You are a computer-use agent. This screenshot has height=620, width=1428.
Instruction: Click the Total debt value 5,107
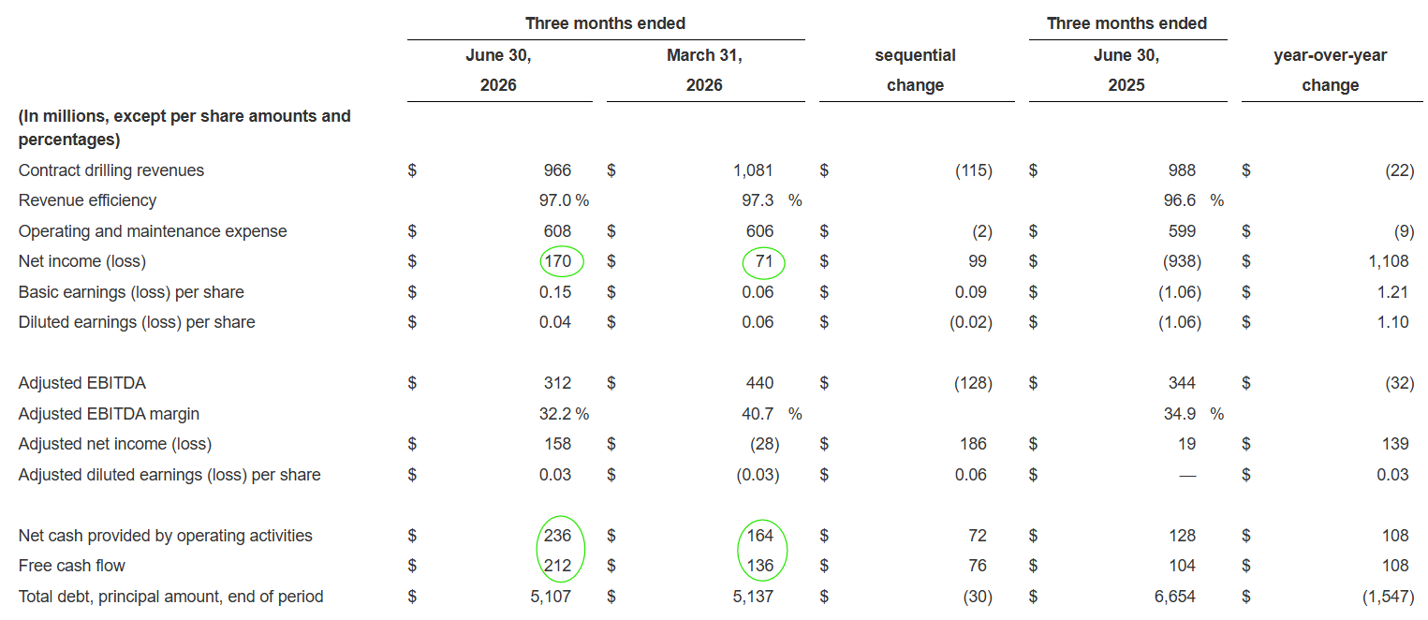pos(550,597)
